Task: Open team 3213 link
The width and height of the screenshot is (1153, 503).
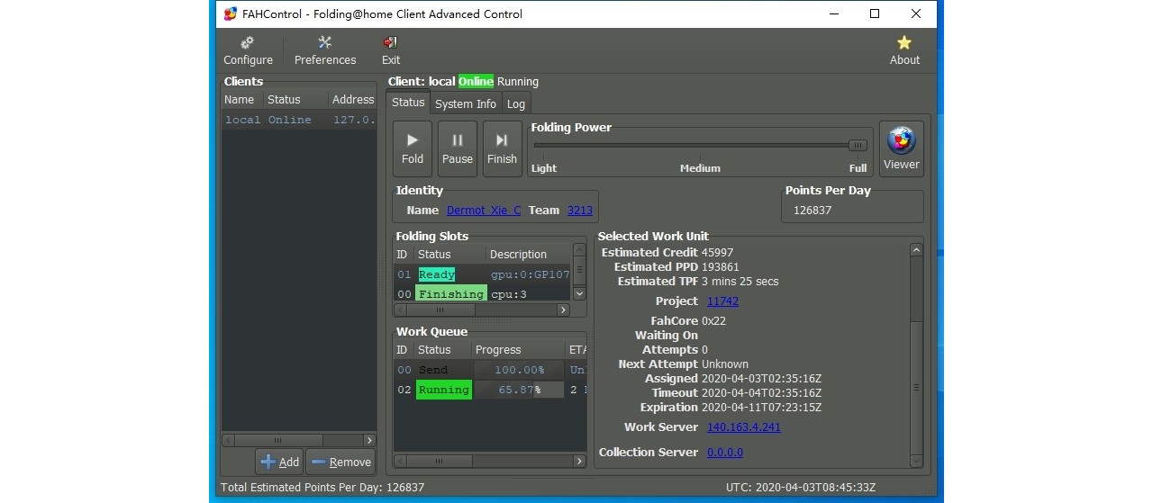Action: [x=580, y=210]
